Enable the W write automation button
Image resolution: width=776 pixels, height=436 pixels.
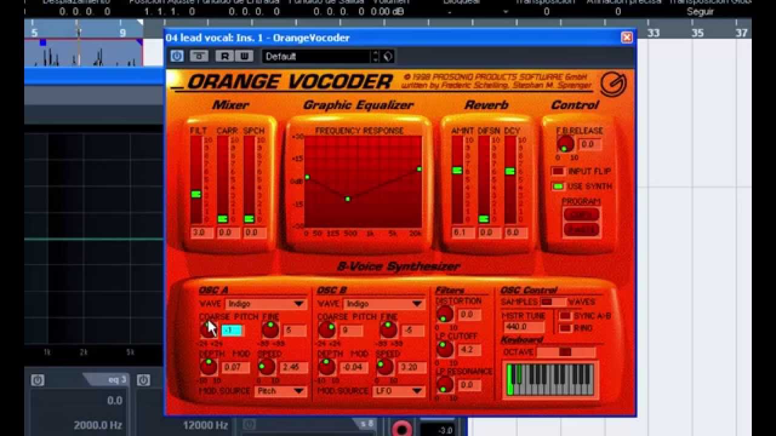[244, 56]
